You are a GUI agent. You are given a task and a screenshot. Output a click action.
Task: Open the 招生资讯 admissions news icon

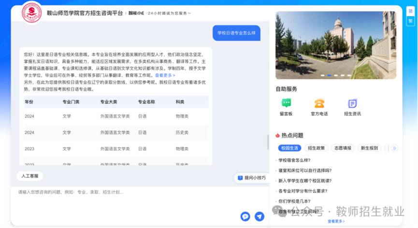352,104
